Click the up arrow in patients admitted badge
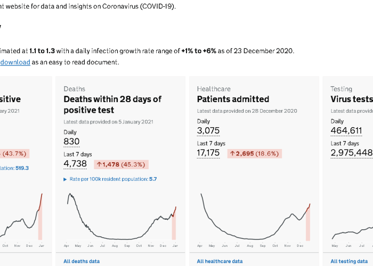Viewport: 373px width, 266px height. [x=233, y=153]
